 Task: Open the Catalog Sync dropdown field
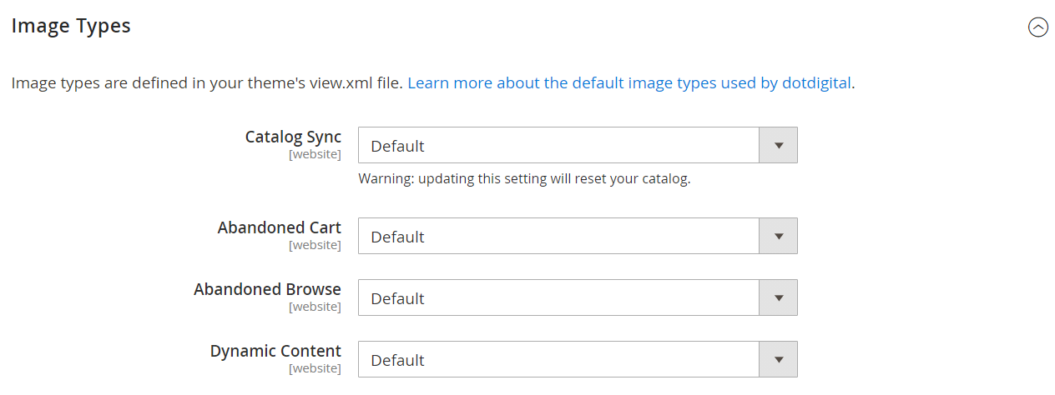point(578,145)
